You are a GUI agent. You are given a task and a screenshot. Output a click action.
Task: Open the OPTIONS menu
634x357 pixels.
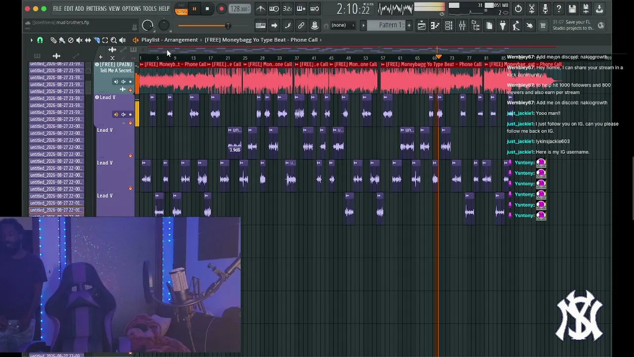pyautogui.click(x=131, y=9)
